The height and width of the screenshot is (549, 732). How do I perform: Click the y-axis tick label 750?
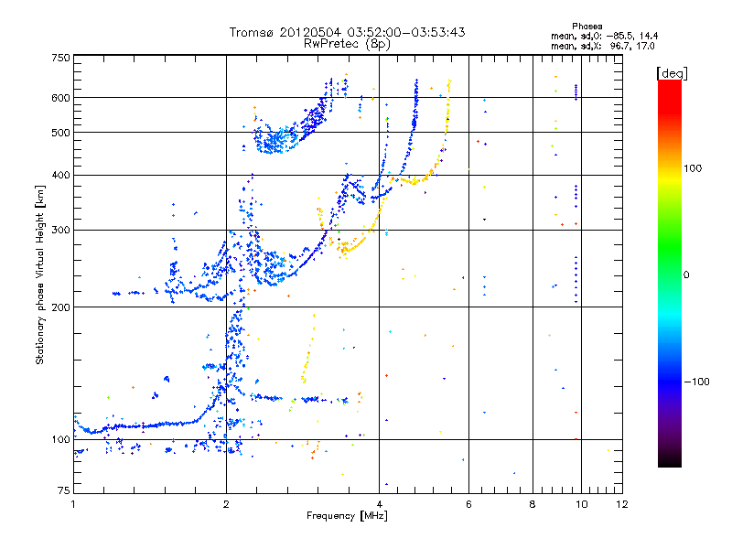point(61,58)
